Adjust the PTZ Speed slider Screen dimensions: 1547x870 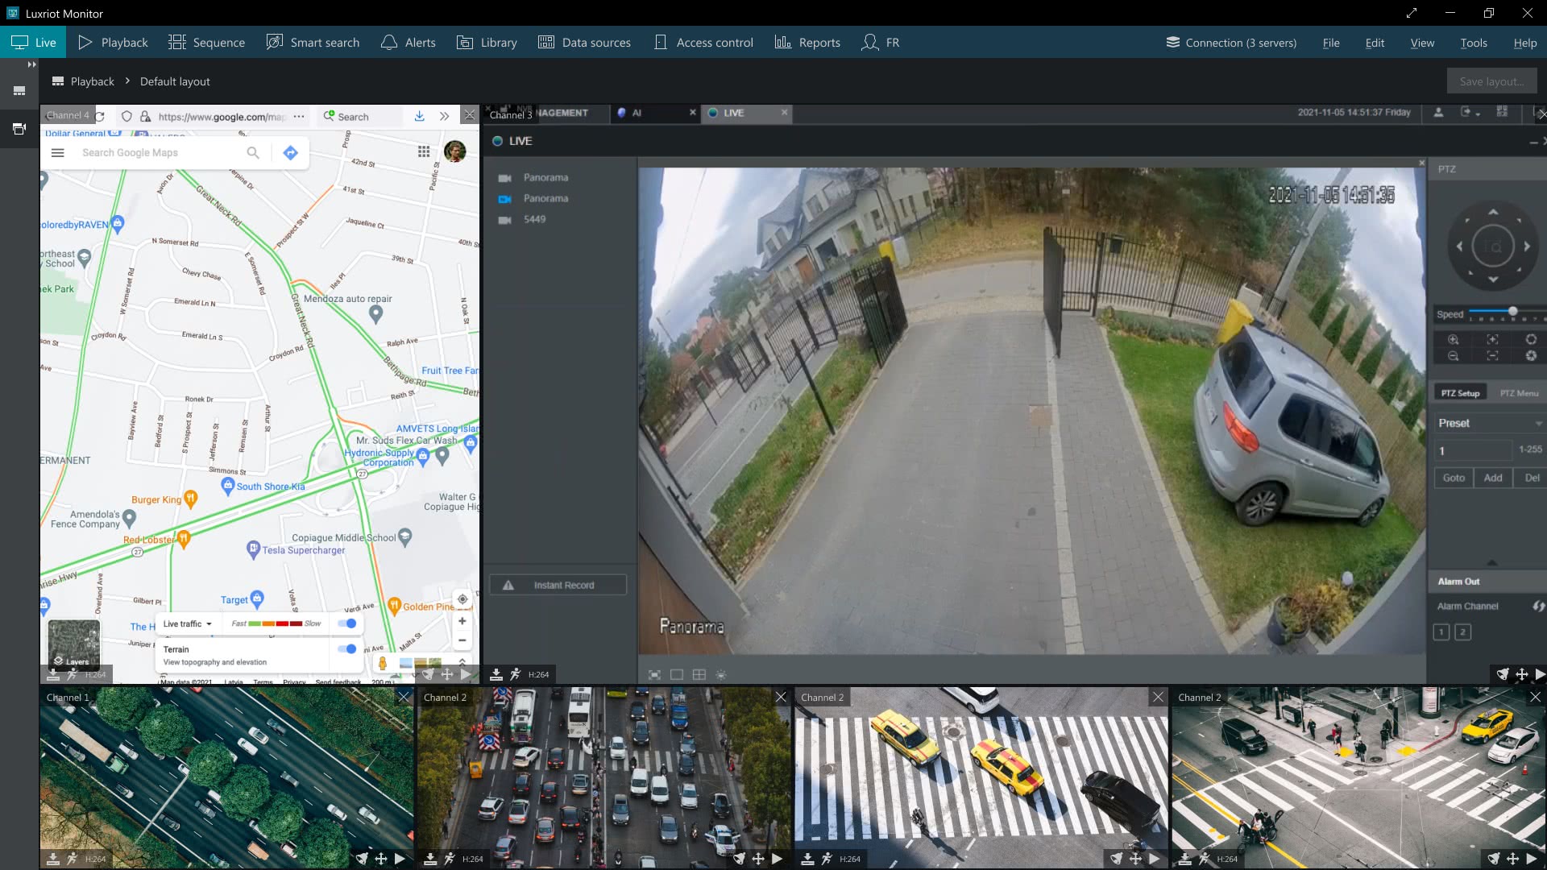(1512, 312)
